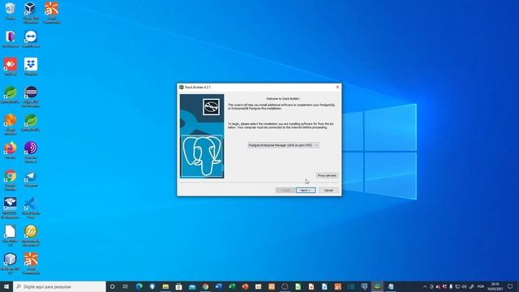The height and width of the screenshot is (292, 519).
Task: Select the Oracle VM VirtualBox desktop shortcut
Action: tap(31, 12)
